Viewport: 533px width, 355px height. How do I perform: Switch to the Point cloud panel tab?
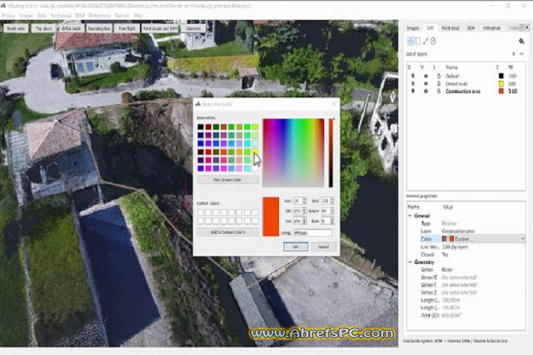(451, 28)
